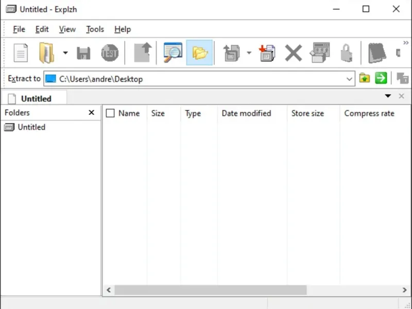412x309 pixels.
Task: Click the Delete X toolbar icon
Action: (293, 53)
